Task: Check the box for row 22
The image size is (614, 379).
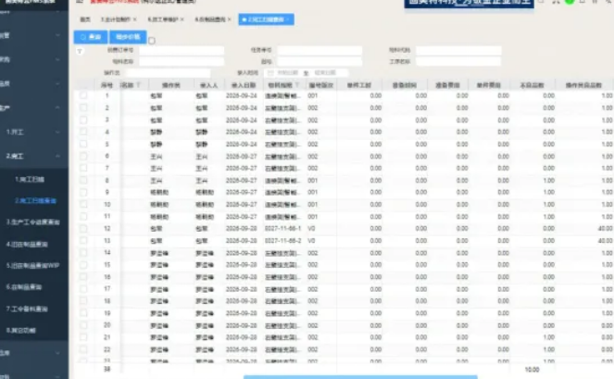Action: [83, 349]
